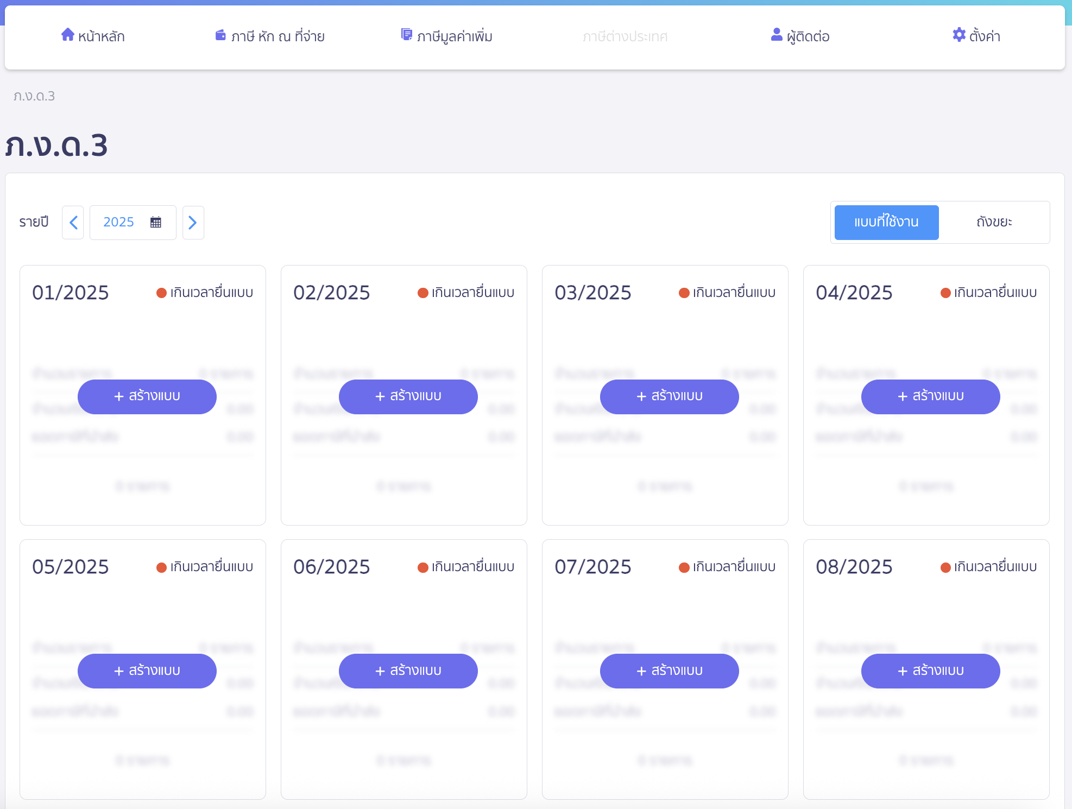Image resolution: width=1072 pixels, height=809 pixels.
Task: Create form for 06/2025
Action: [408, 671]
